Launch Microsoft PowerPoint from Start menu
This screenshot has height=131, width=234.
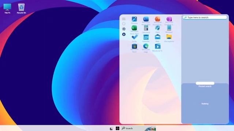pyautogui.click(x=157, y=21)
